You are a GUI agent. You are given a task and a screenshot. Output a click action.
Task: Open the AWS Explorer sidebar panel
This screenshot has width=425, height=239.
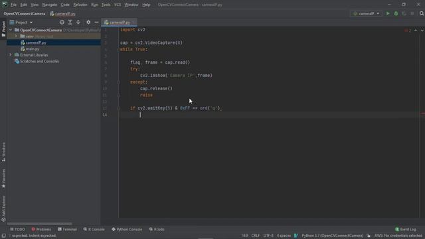pos(3,208)
